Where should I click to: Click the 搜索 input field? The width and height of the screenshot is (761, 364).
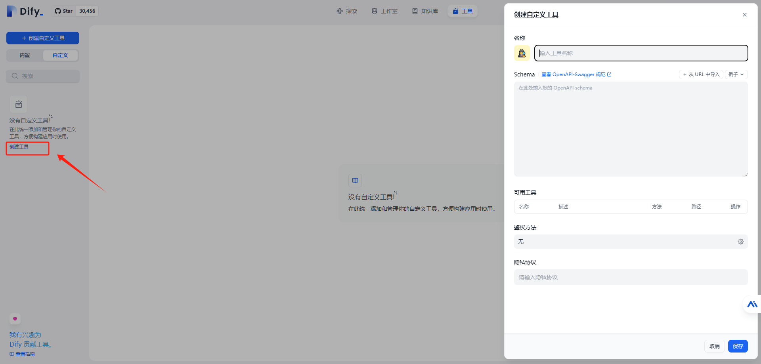[43, 76]
